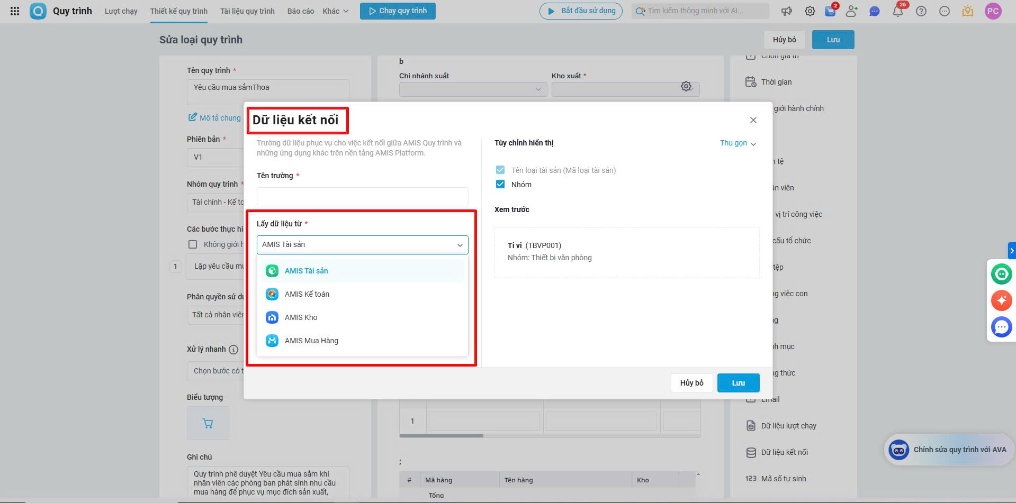The image size is (1016, 503).
Task: Open settings gear in top bar
Action: [x=810, y=11]
